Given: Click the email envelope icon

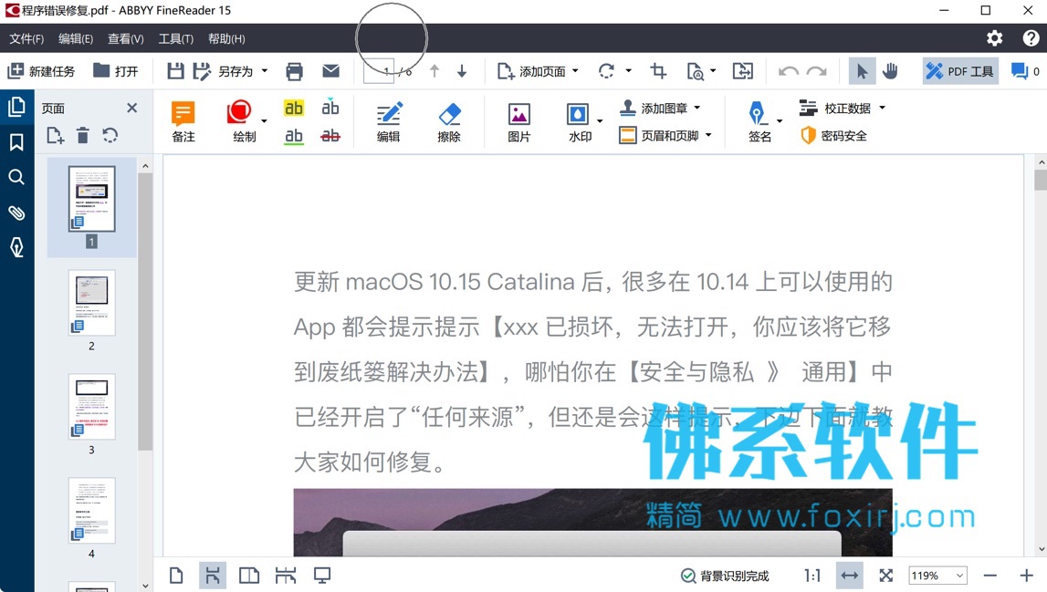Looking at the screenshot, I should coord(330,71).
